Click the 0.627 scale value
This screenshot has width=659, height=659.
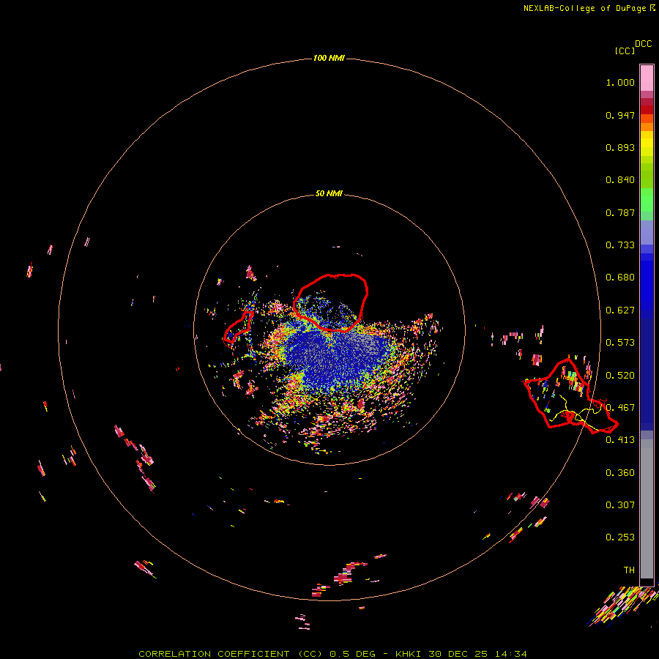point(620,310)
